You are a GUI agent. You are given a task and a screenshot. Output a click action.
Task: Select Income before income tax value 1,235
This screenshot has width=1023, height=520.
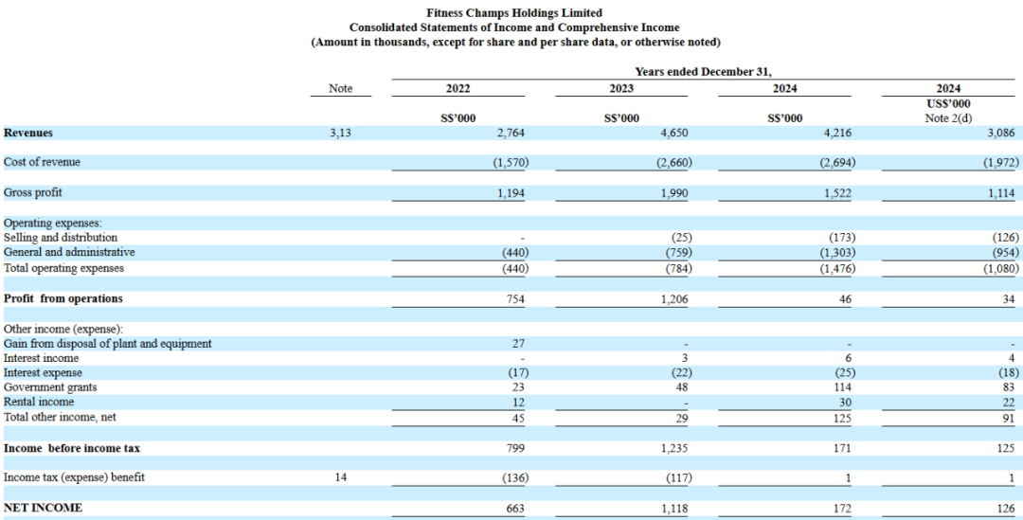coord(674,448)
